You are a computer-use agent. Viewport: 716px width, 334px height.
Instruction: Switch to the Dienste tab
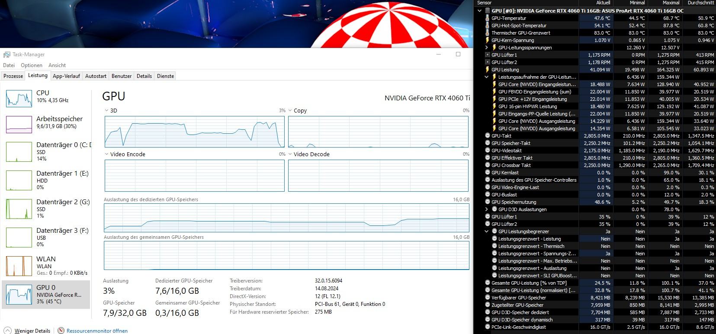click(165, 76)
